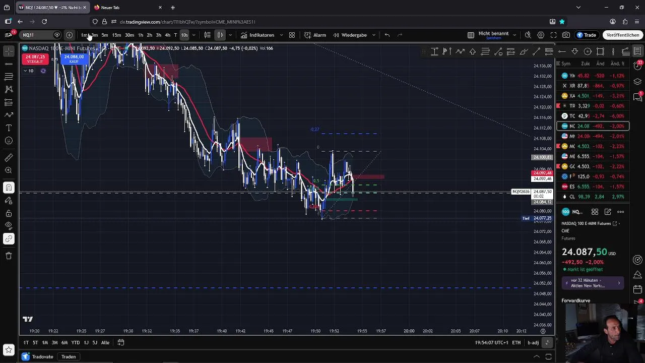Screen dimensions: 645x363
Task: Select the YM row in the watchlist
Action: 593,76
